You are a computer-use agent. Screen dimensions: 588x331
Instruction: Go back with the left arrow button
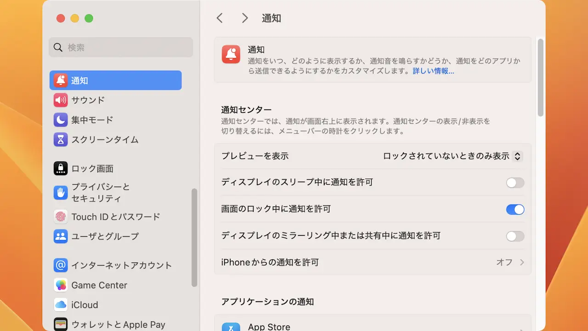tap(220, 18)
